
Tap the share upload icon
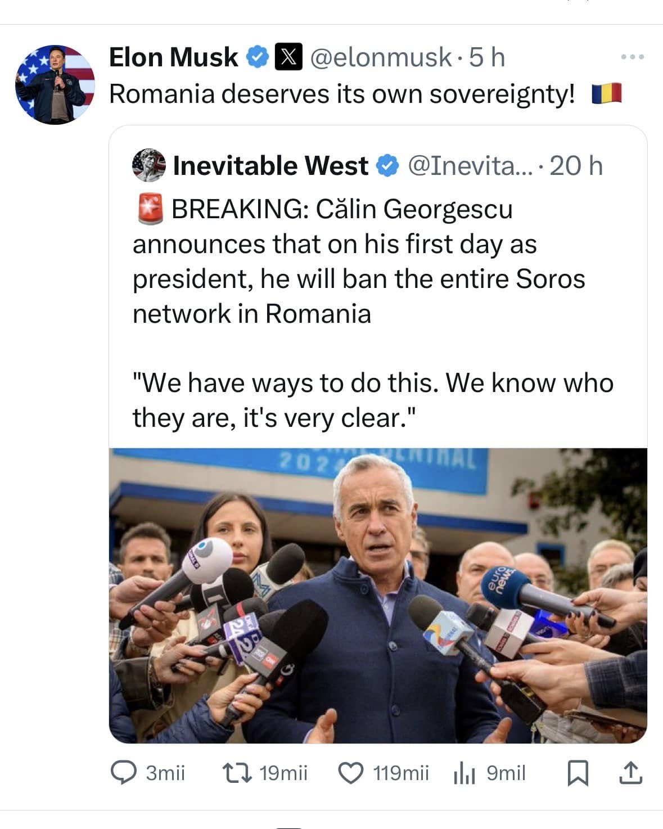click(631, 773)
